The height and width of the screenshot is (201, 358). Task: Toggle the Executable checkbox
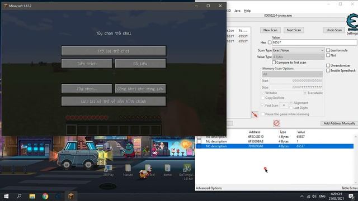[x=305, y=93]
